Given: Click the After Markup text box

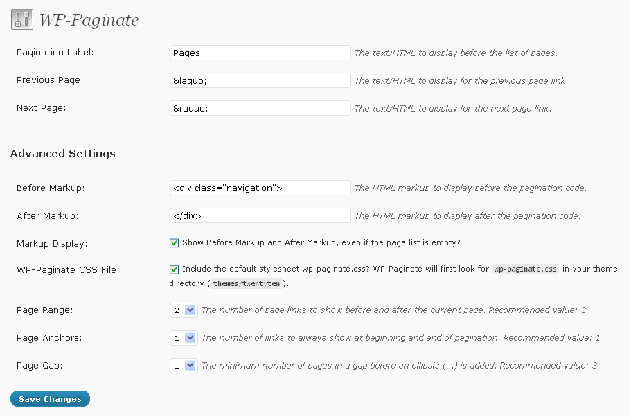Looking at the screenshot, I should [x=260, y=215].
